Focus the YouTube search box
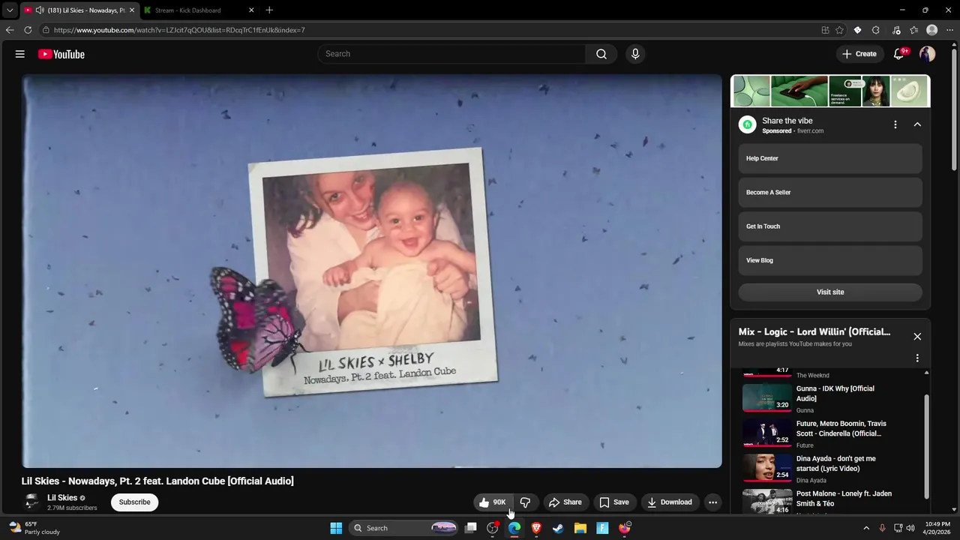The image size is (960, 540). pyautogui.click(x=451, y=54)
